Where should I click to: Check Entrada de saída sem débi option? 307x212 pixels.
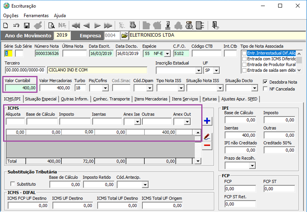(244, 70)
